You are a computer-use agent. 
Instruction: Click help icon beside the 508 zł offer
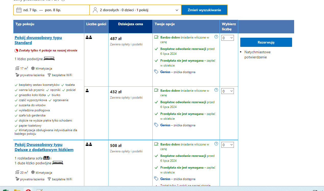(x=216, y=144)
